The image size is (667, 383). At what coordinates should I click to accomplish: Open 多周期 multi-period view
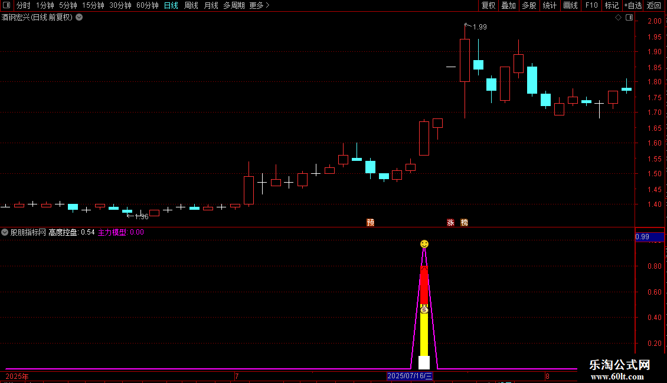(x=234, y=5)
